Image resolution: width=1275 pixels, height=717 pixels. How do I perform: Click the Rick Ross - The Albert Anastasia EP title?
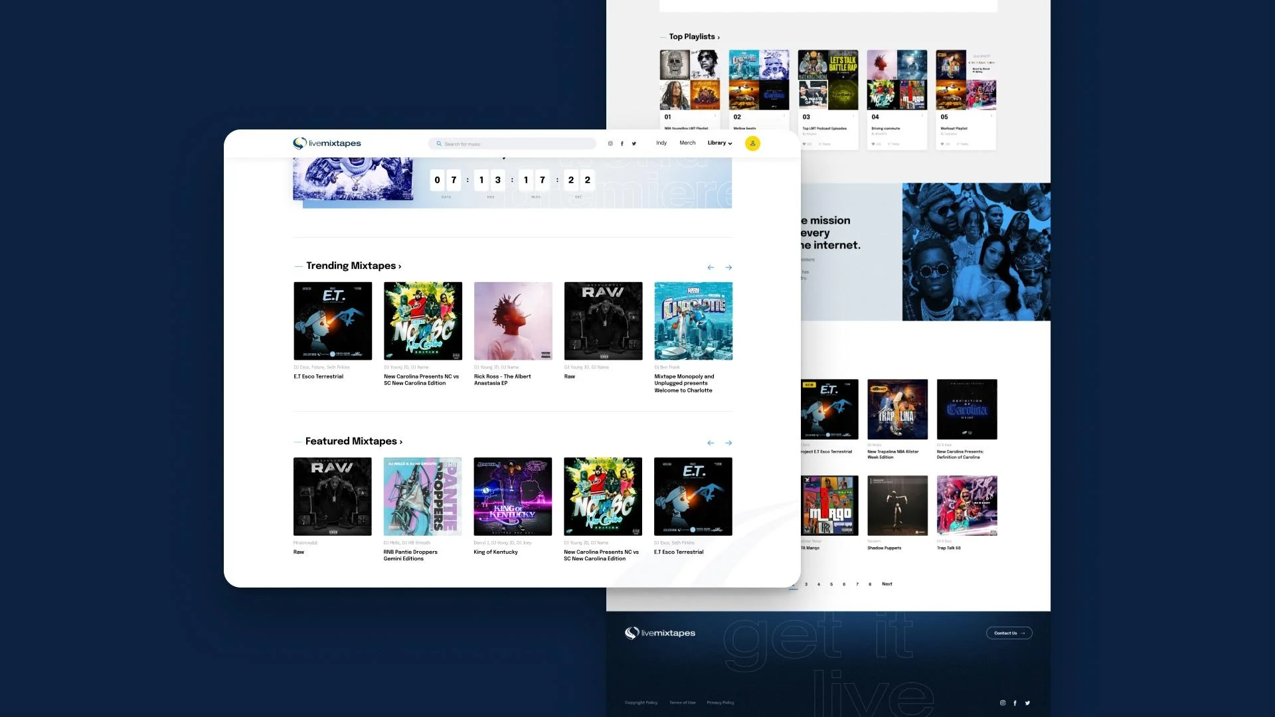click(x=503, y=380)
